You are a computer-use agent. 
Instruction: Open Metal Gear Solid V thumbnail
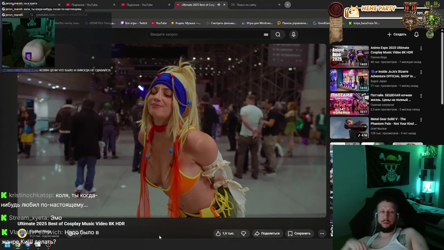[x=349, y=127]
